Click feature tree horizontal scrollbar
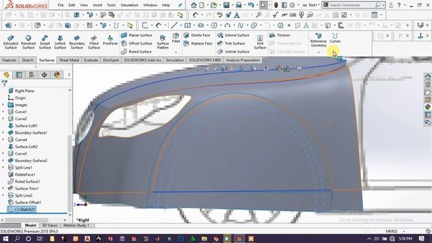 (x=34, y=220)
